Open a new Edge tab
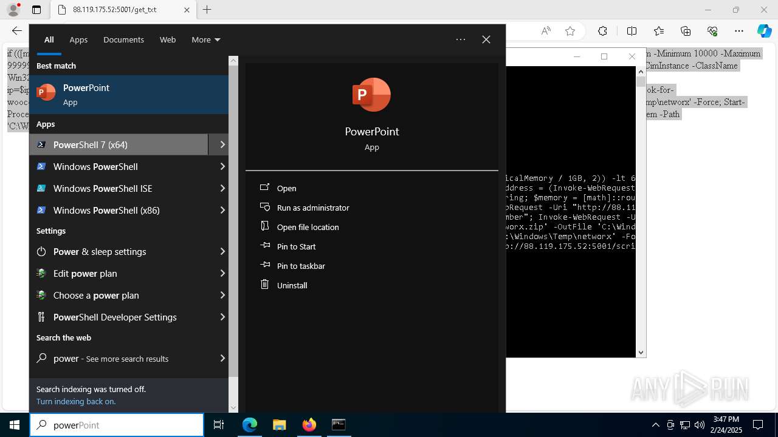The height and width of the screenshot is (437, 778). pos(207,10)
